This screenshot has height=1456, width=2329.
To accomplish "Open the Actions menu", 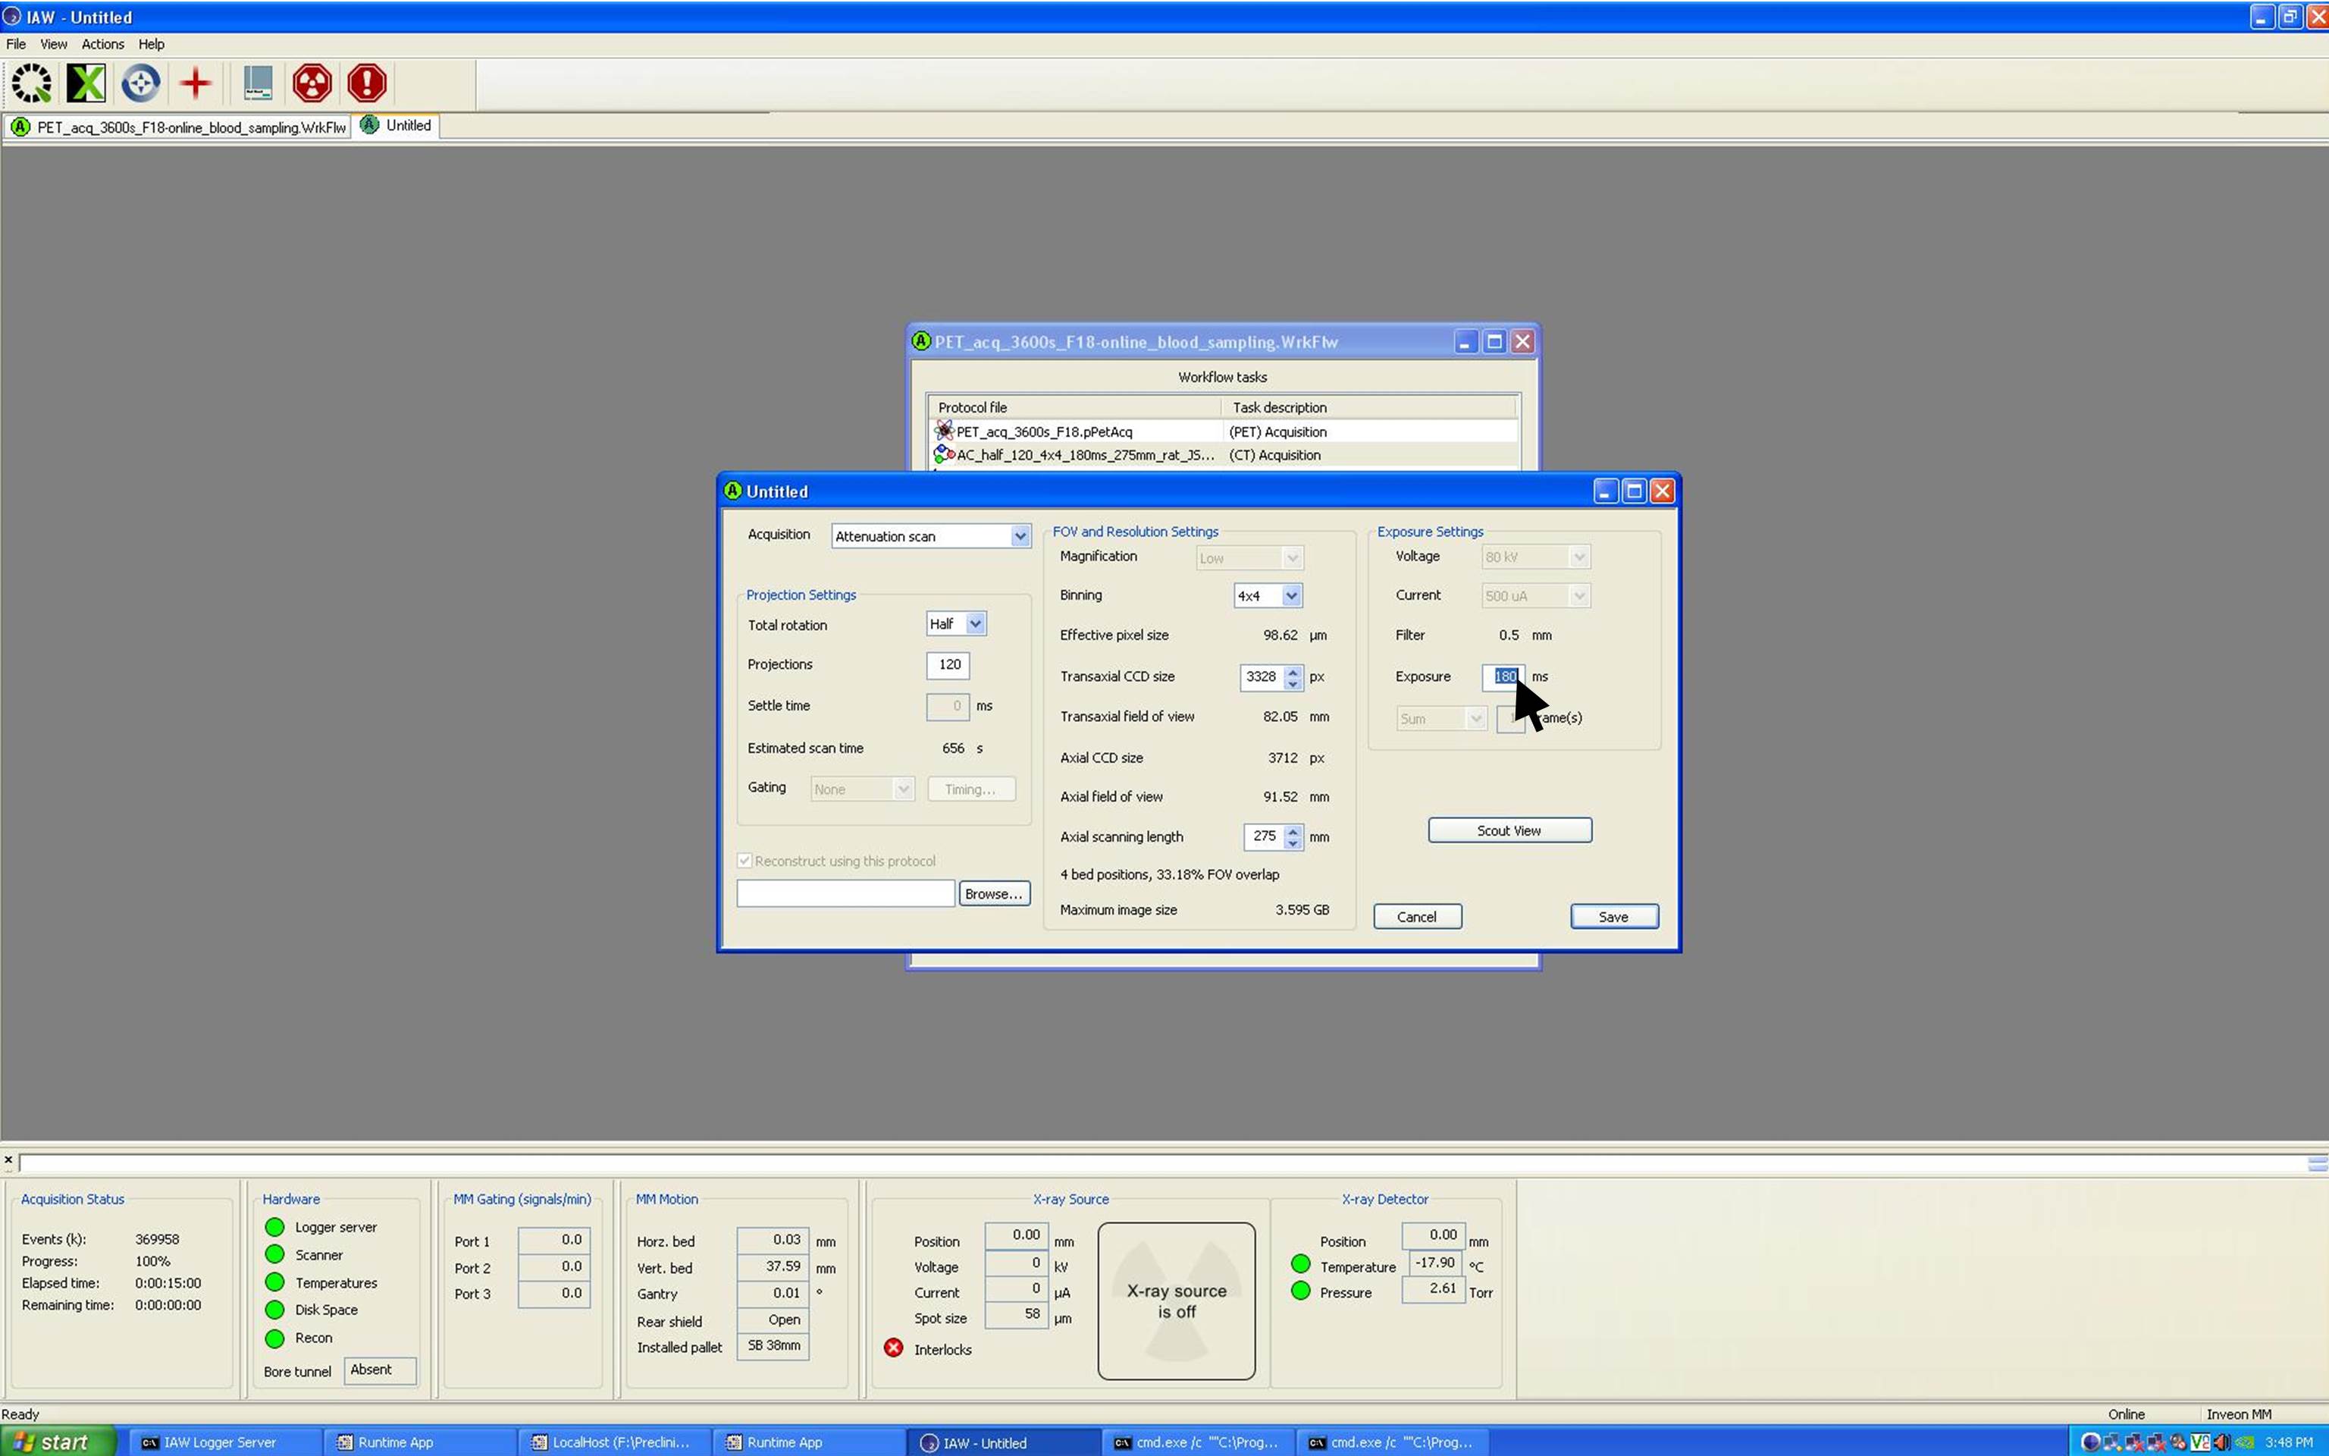I will tap(102, 44).
